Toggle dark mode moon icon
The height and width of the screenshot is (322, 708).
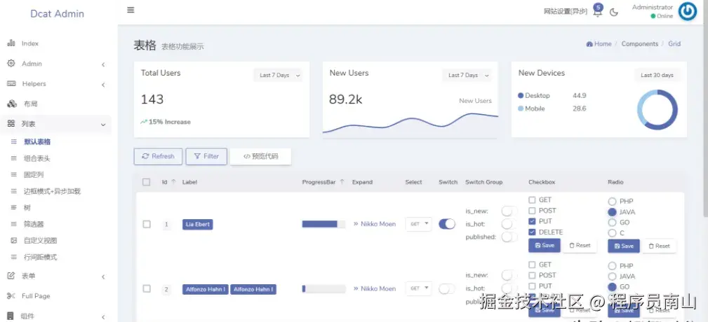tap(614, 12)
